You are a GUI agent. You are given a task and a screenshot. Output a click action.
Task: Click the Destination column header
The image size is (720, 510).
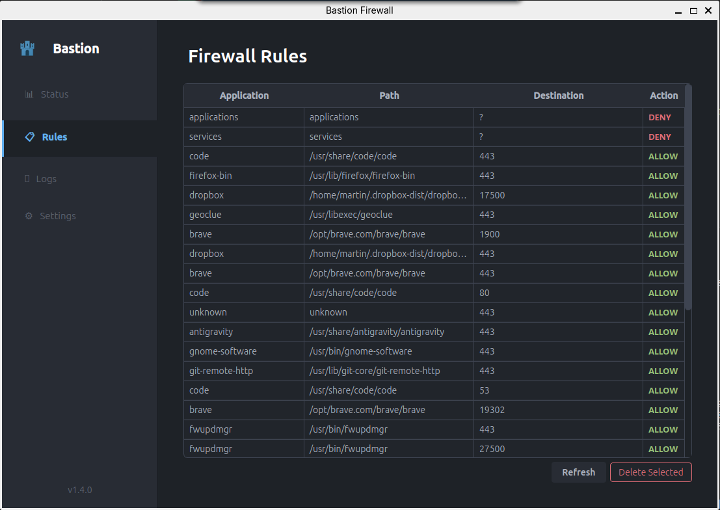(x=558, y=96)
